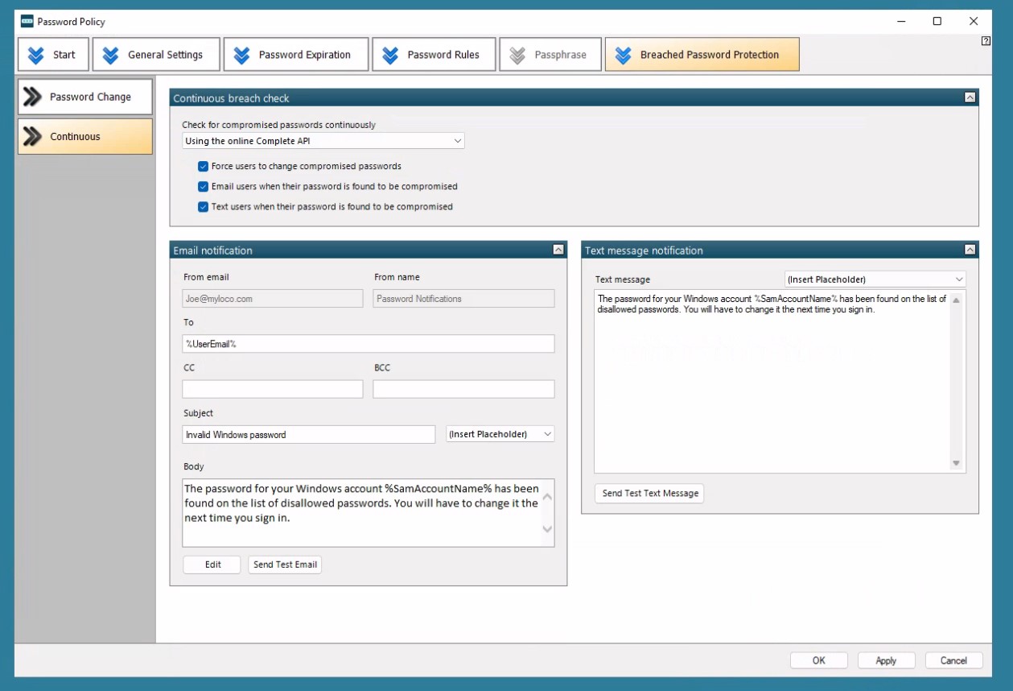The height and width of the screenshot is (691, 1013).
Task: Click the To recipient field
Action: (369, 344)
